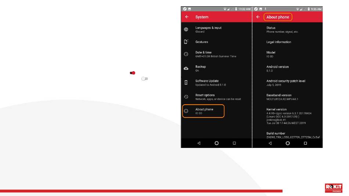Screen dimensions: 349x196
Task: Tap recent apps square in About phone screen
Action: click(x=305, y=143)
